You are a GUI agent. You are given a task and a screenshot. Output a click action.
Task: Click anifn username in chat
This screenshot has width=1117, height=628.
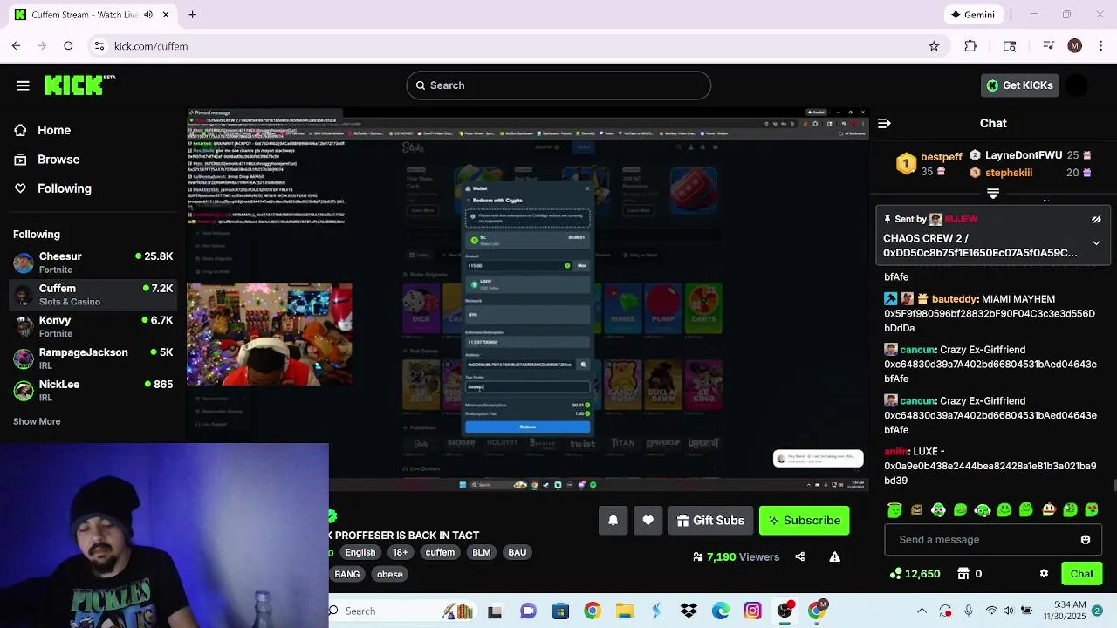pos(896,452)
